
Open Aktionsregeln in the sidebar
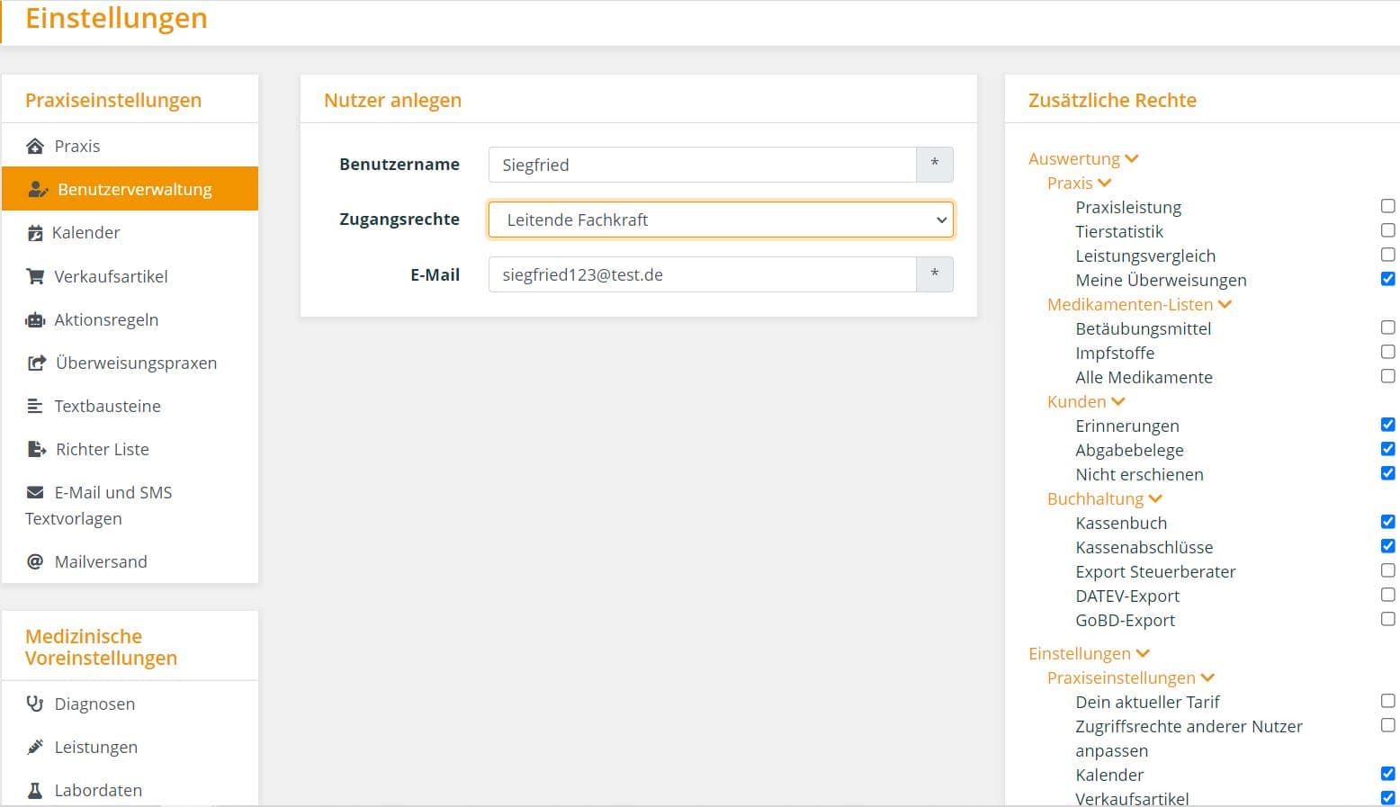[x=130, y=319]
